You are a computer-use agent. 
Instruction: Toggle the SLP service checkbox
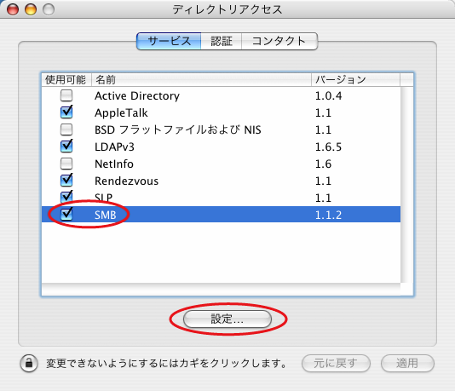[x=66, y=197]
